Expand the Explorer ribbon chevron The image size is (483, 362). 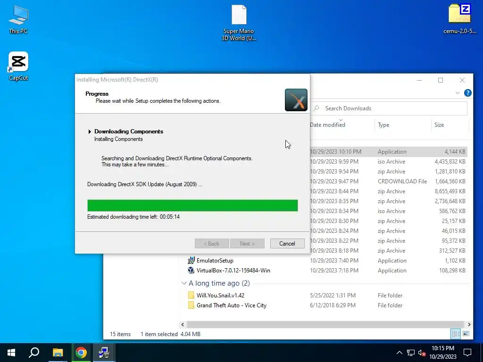[458, 93]
